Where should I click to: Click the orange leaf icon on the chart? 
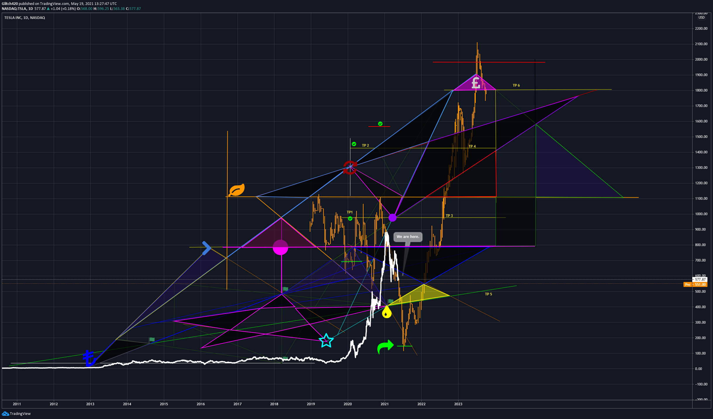click(x=237, y=190)
